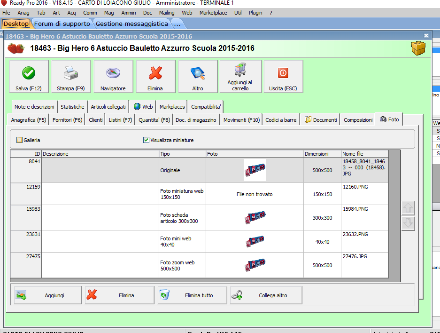
Task: Uncheck Visualizza miniature checkbox
Action: click(x=146, y=140)
